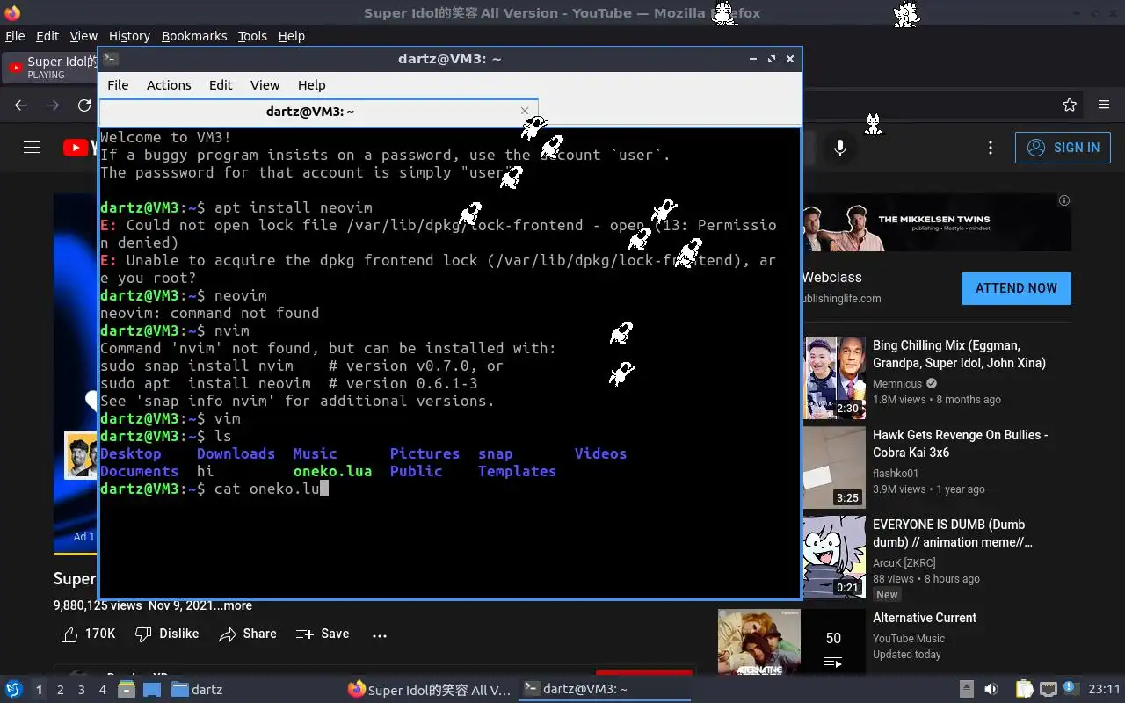Open EVERYONE IS DUMB animation meme video

953,533
